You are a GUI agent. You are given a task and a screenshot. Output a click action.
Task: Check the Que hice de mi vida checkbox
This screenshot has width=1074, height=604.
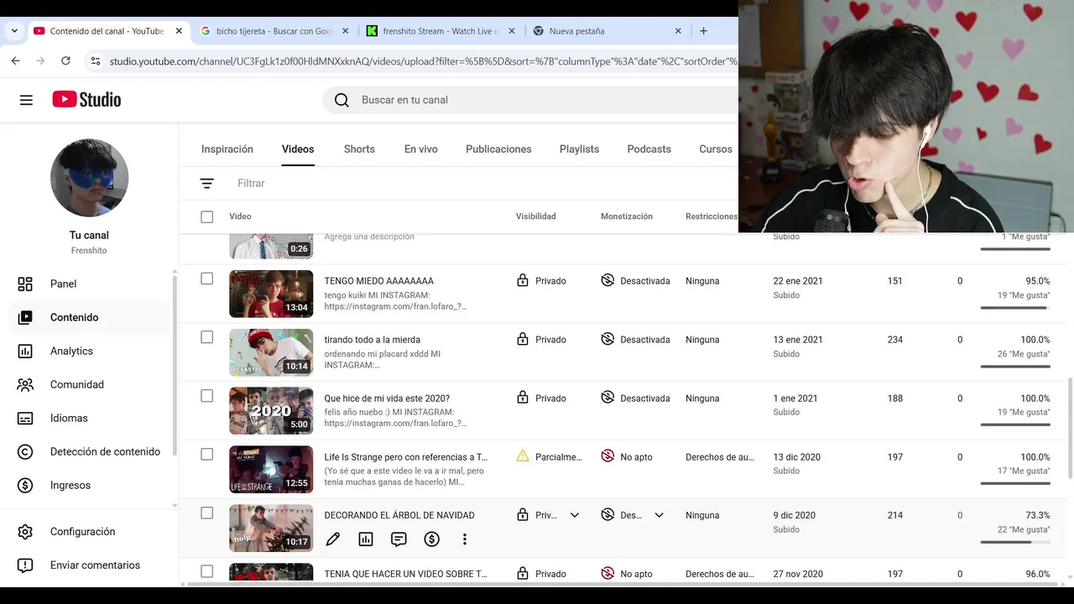(x=207, y=396)
